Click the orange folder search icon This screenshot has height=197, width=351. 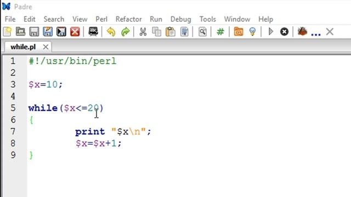(239, 32)
